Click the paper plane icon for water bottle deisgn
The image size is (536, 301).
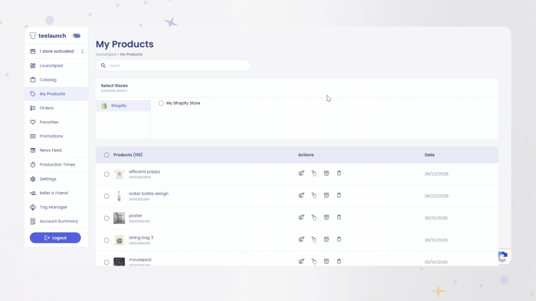point(301,195)
